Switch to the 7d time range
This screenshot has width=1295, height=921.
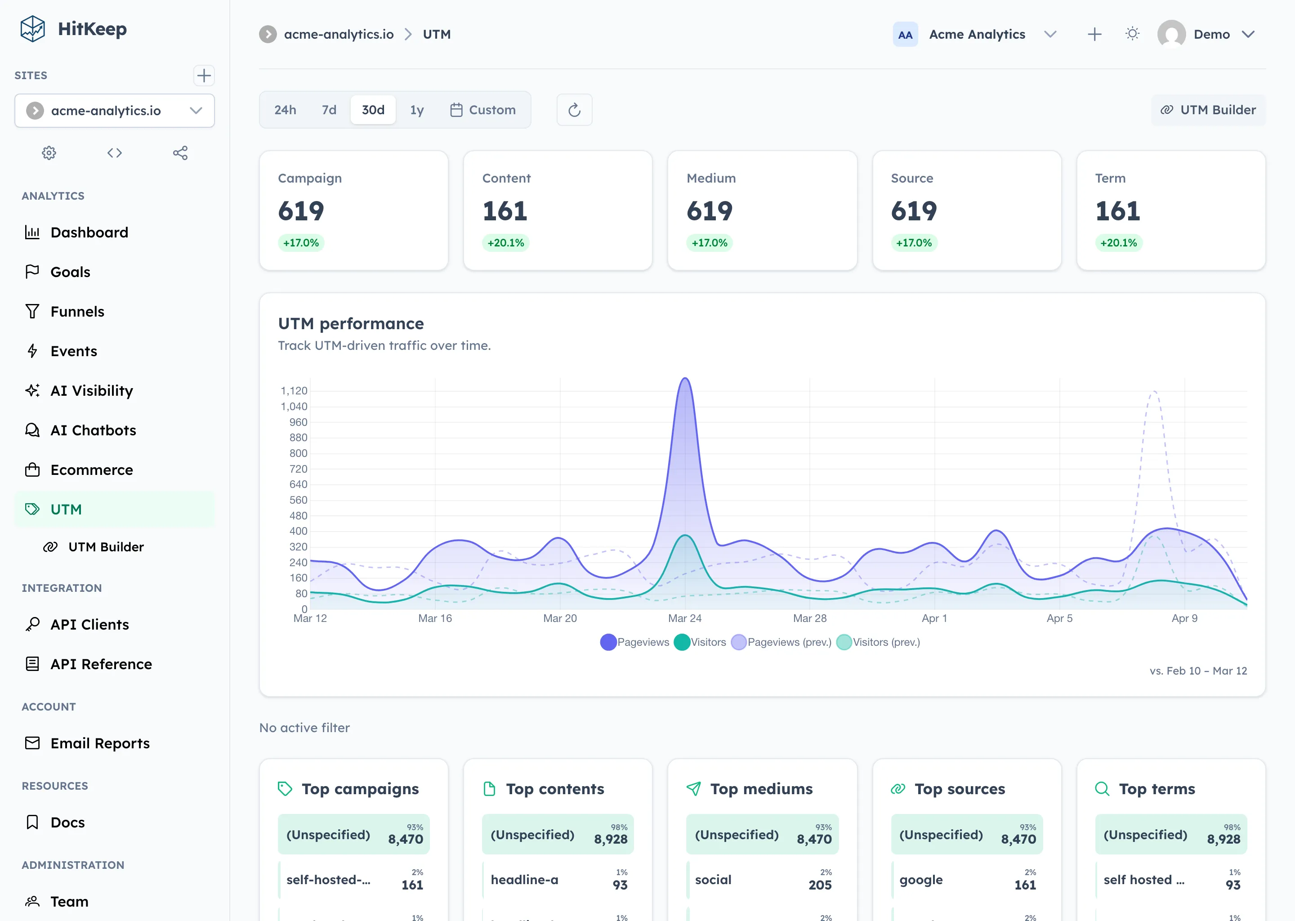(328, 109)
